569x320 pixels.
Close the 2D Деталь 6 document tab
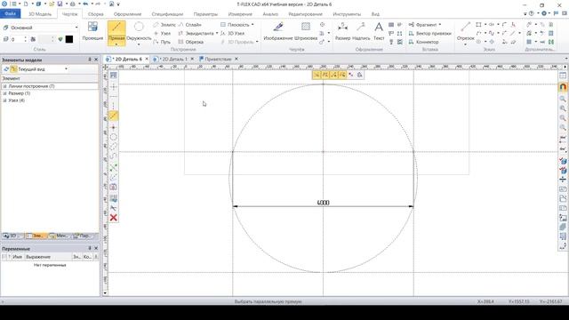[147, 59]
